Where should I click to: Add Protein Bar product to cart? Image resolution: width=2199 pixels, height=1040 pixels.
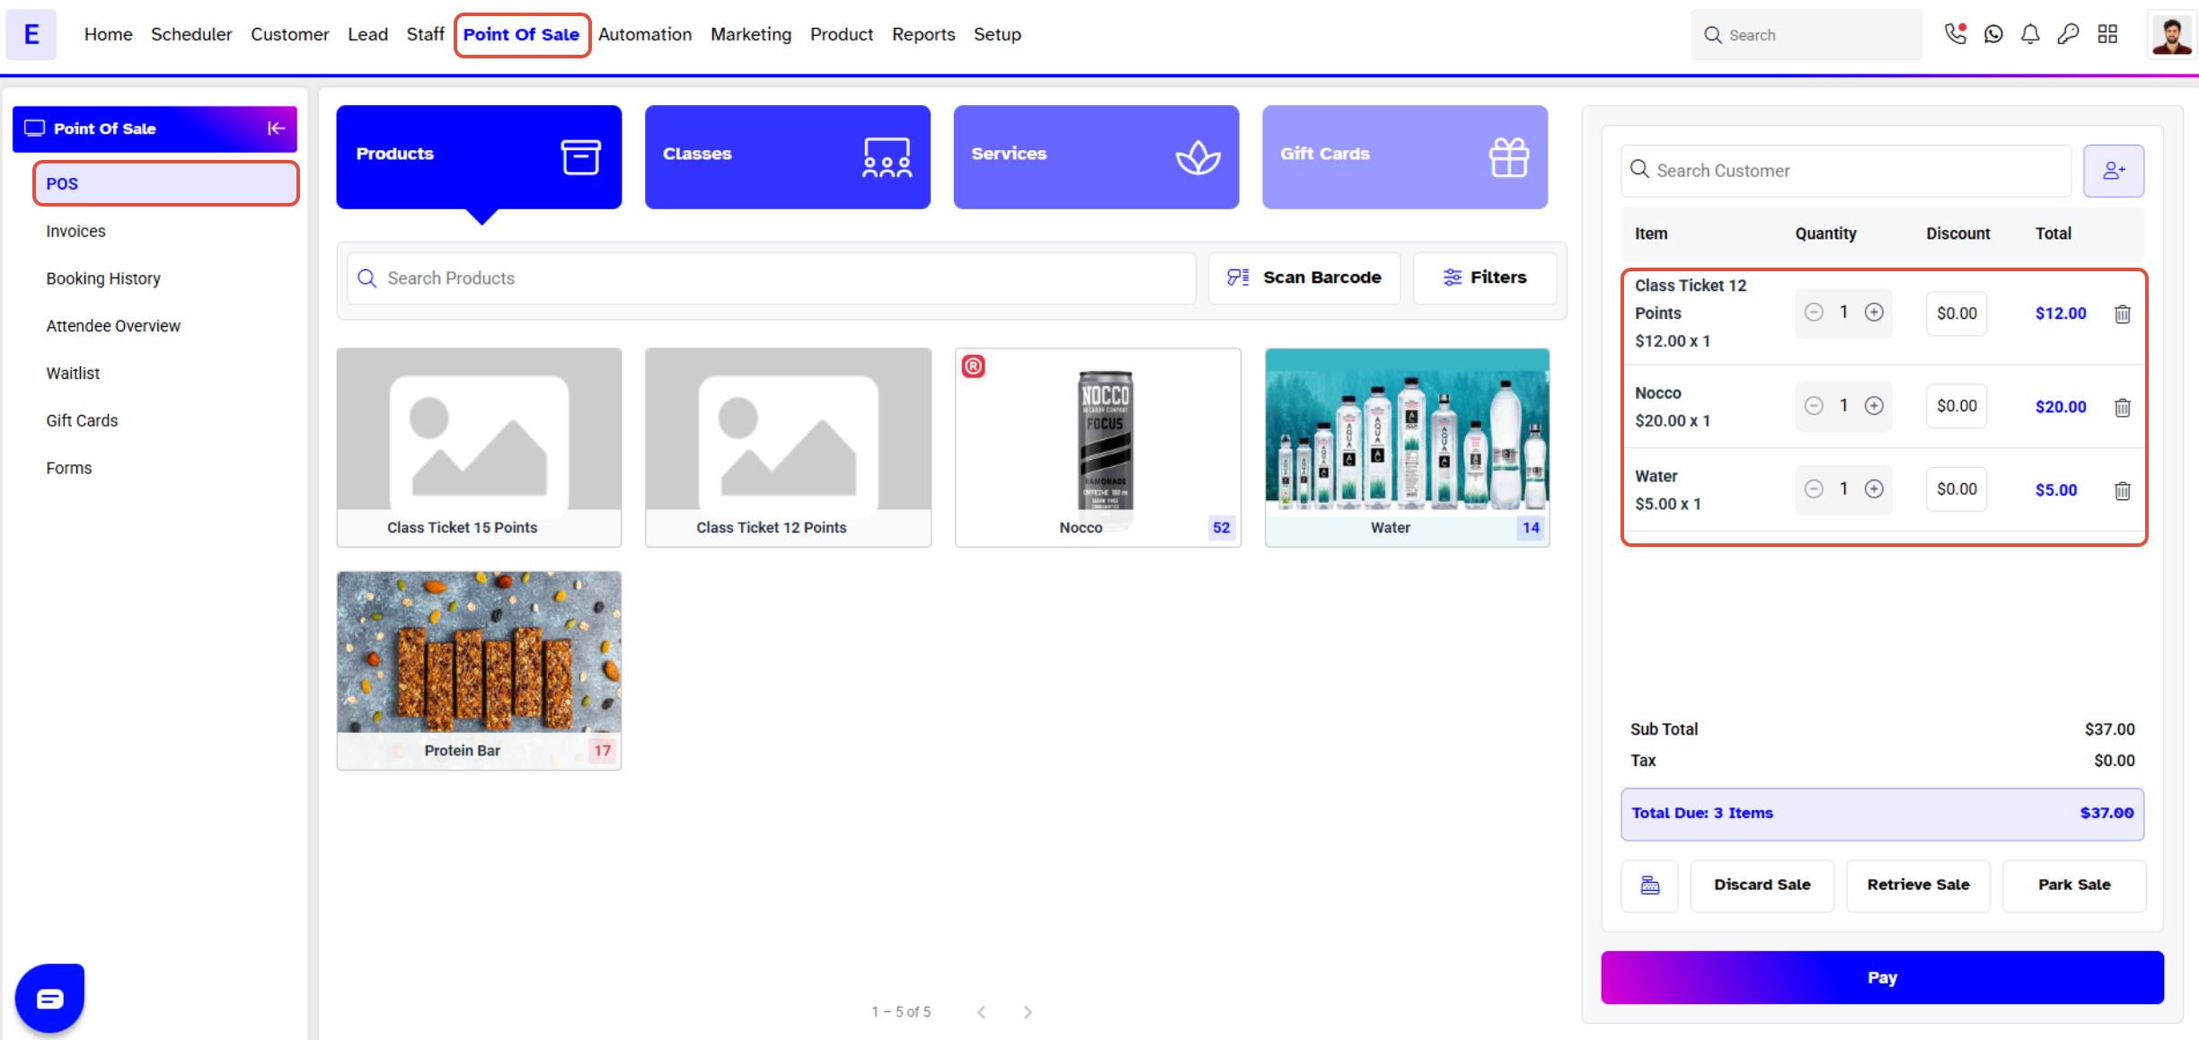479,669
